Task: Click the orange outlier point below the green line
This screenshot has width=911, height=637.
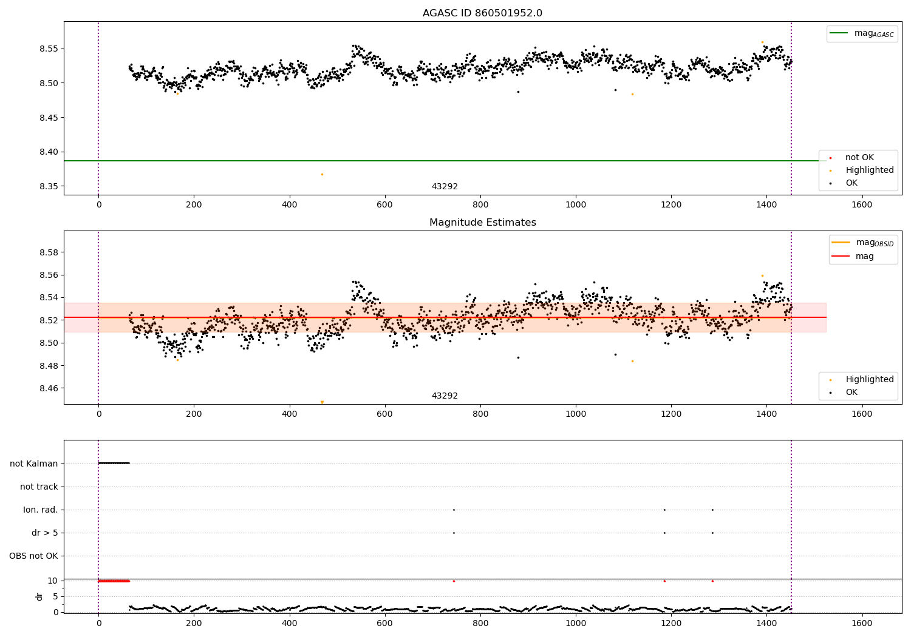Action: (322, 174)
